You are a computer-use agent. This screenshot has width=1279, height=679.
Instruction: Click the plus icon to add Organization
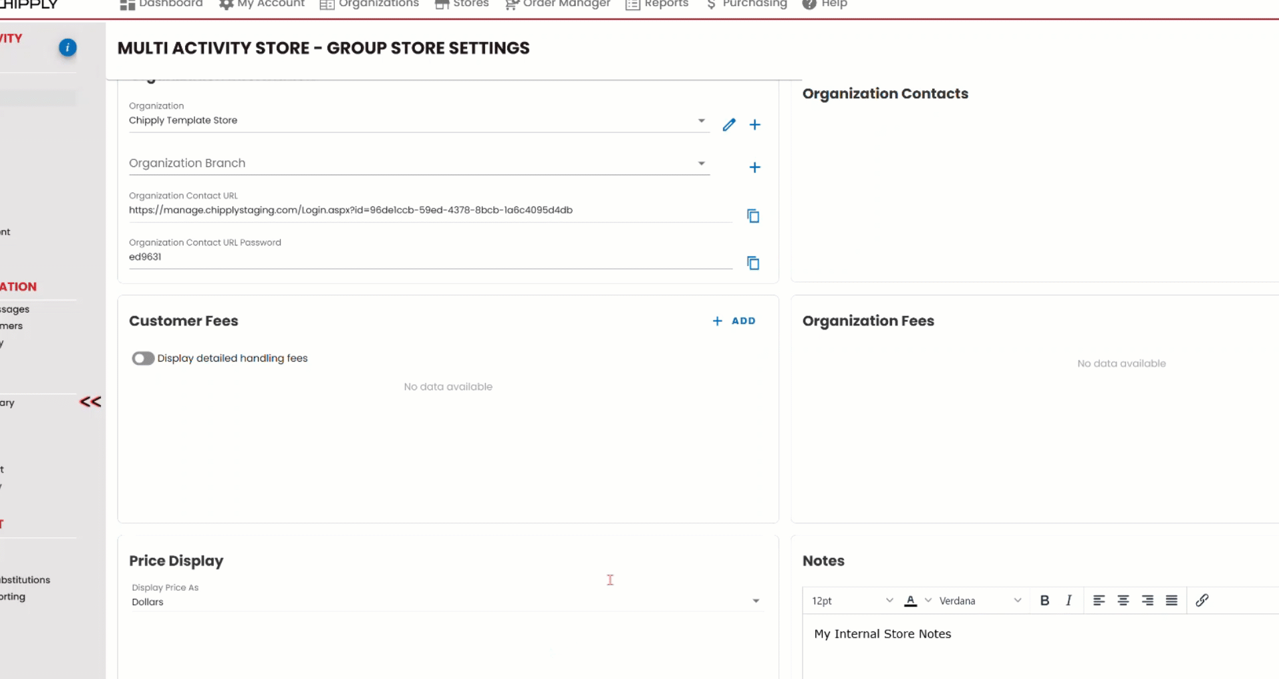(x=754, y=125)
